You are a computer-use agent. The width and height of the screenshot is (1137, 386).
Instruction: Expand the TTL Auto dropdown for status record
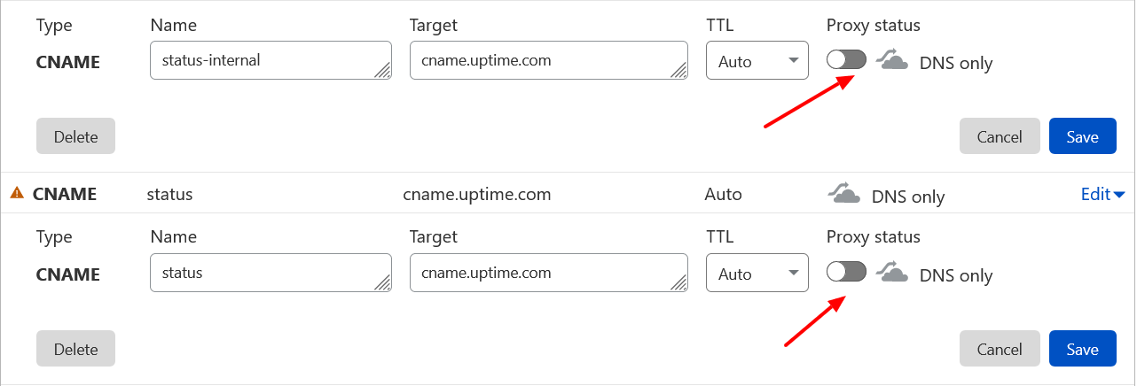click(x=757, y=274)
